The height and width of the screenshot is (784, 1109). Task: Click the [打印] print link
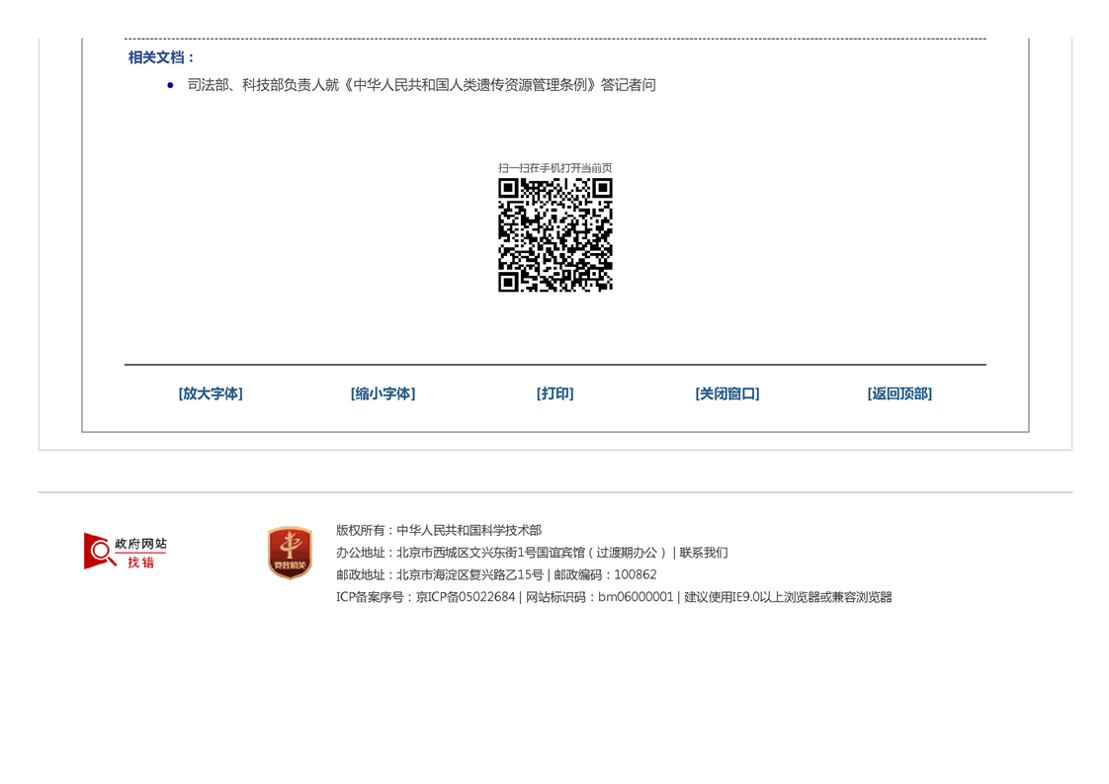[555, 393]
